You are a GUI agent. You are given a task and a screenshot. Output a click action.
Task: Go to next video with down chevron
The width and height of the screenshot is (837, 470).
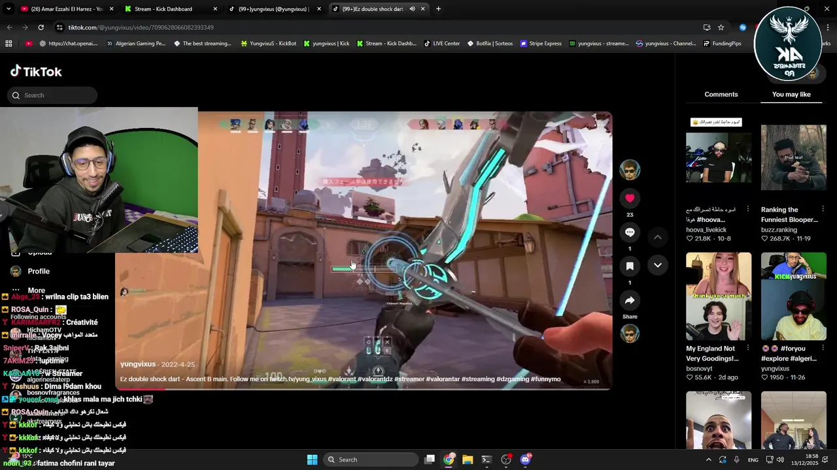point(658,265)
